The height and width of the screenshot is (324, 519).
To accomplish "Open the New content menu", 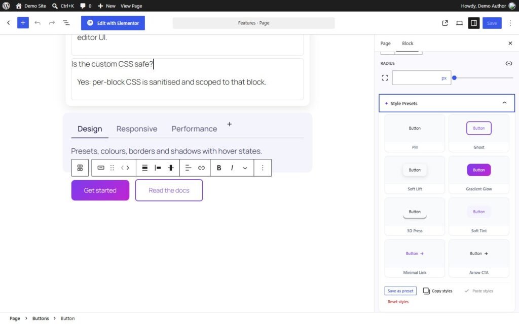I will coord(106,6).
